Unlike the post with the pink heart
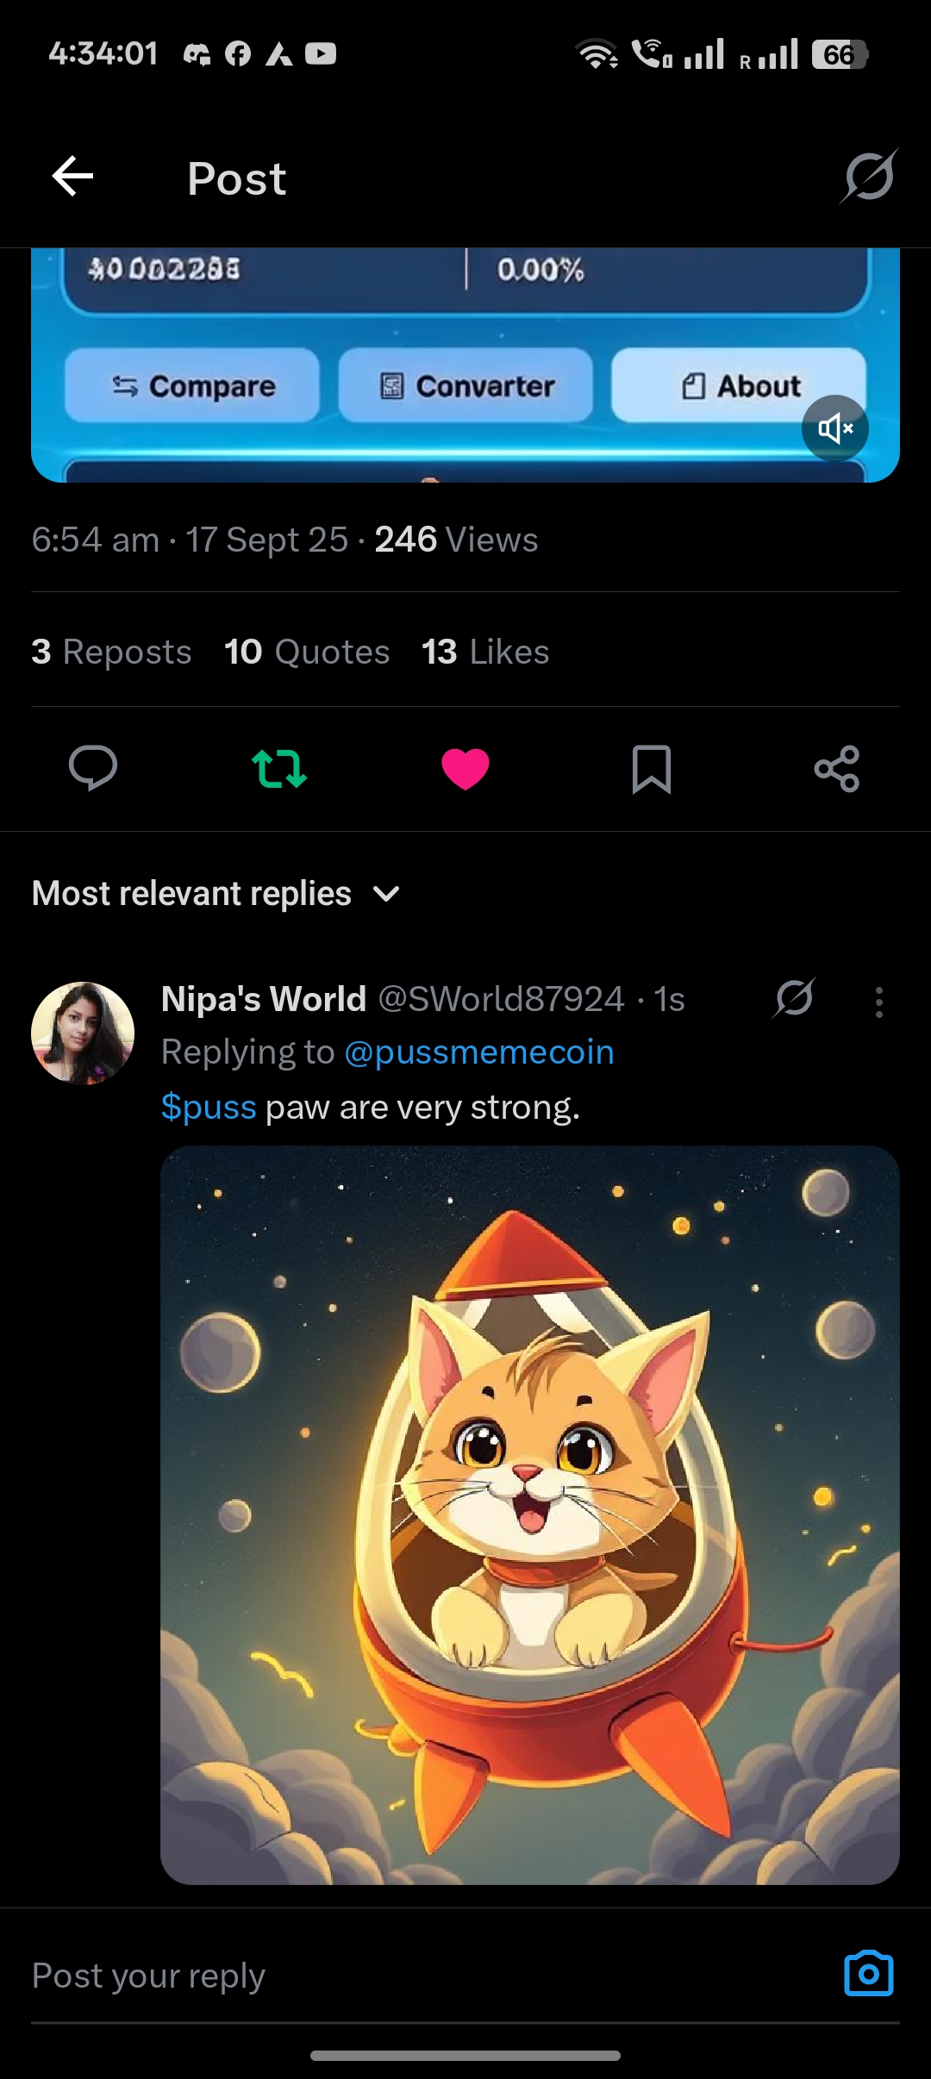This screenshot has height=2079, width=931. (x=465, y=768)
